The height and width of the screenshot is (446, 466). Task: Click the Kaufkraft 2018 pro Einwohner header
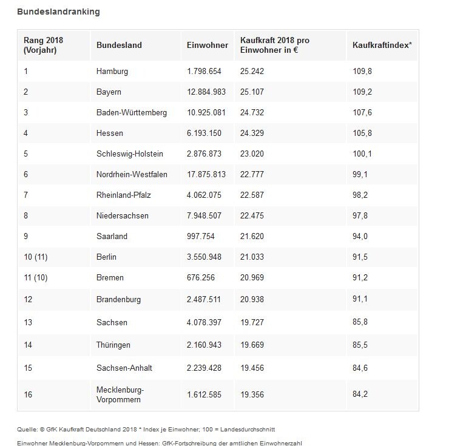(x=275, y=45)
